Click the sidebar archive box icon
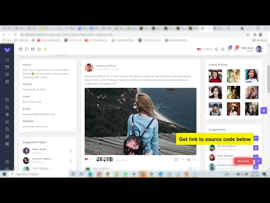The height and width of the screenshot is (203, 270). [x=7, y=67]
